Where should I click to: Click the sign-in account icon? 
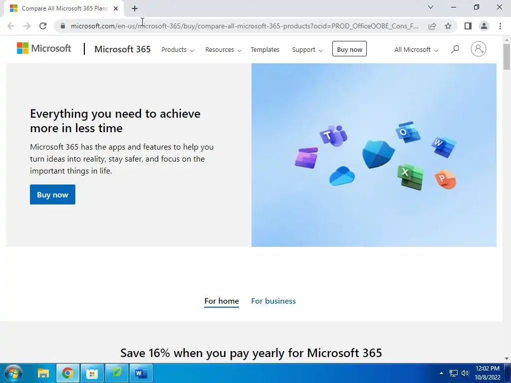[x=479, y=49]
